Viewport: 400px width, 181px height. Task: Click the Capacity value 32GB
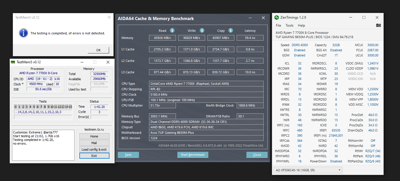coord(336,45)
